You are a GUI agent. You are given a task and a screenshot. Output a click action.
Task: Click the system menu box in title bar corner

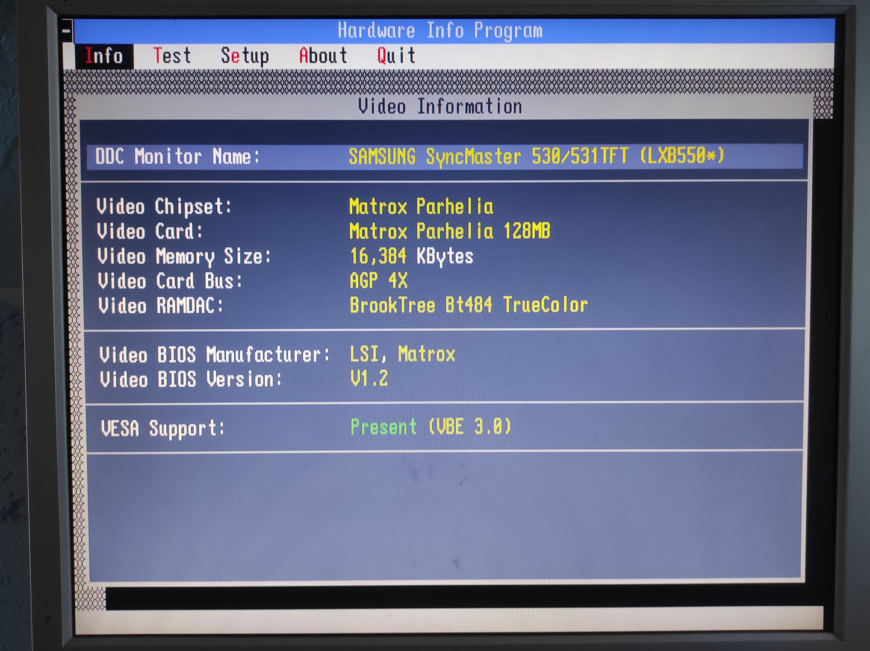click(x=67, y=30)
